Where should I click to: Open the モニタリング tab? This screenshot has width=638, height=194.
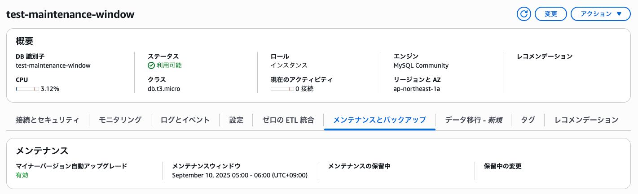120,120
